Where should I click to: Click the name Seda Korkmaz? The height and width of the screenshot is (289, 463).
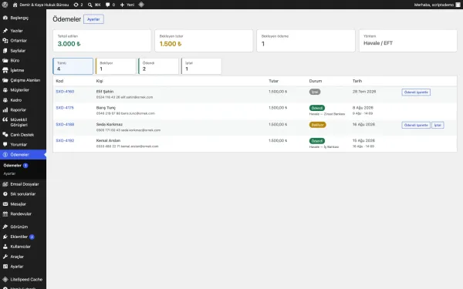[x=110, y=124]
